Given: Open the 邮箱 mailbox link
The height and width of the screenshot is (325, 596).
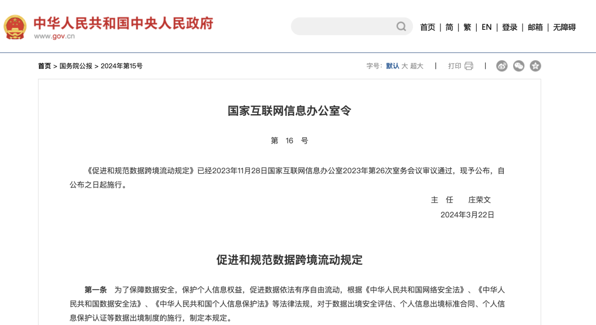Looking at the screenshot, I should tap(535, 28).
